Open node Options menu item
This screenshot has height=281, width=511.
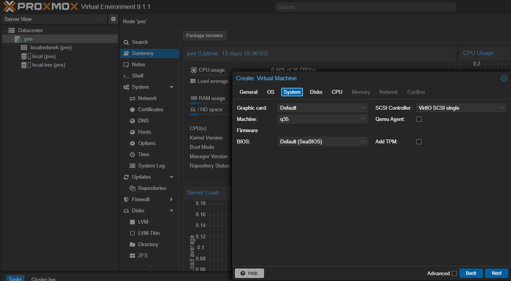(149, 143)
